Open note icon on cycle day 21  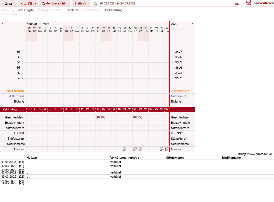point(135,149)
